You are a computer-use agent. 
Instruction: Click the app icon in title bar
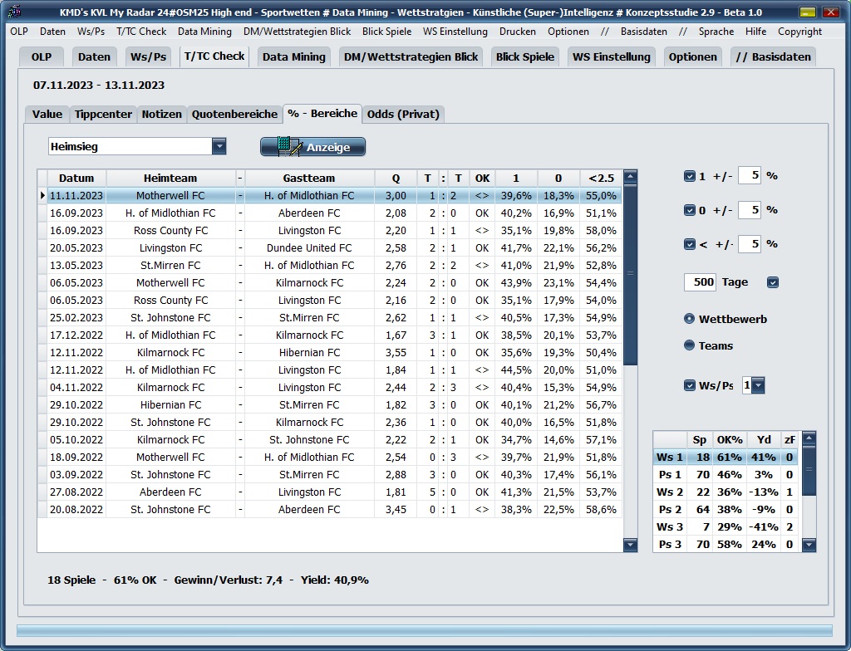[14, 12]
